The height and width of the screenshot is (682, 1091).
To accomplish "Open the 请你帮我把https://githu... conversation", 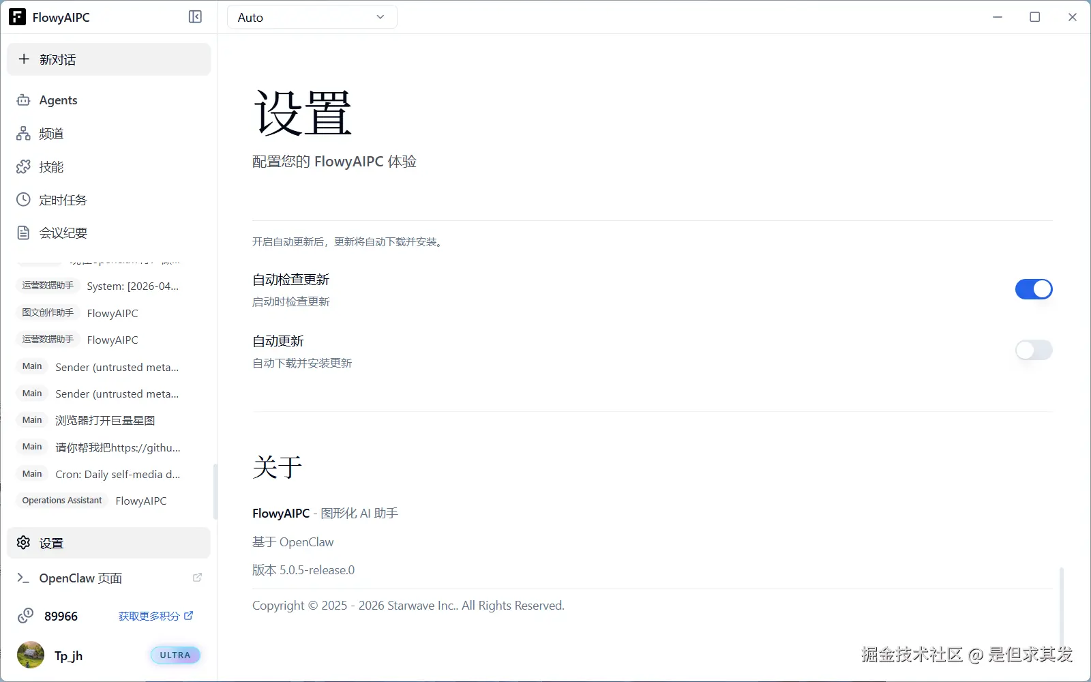I will [x=109, y=447].
